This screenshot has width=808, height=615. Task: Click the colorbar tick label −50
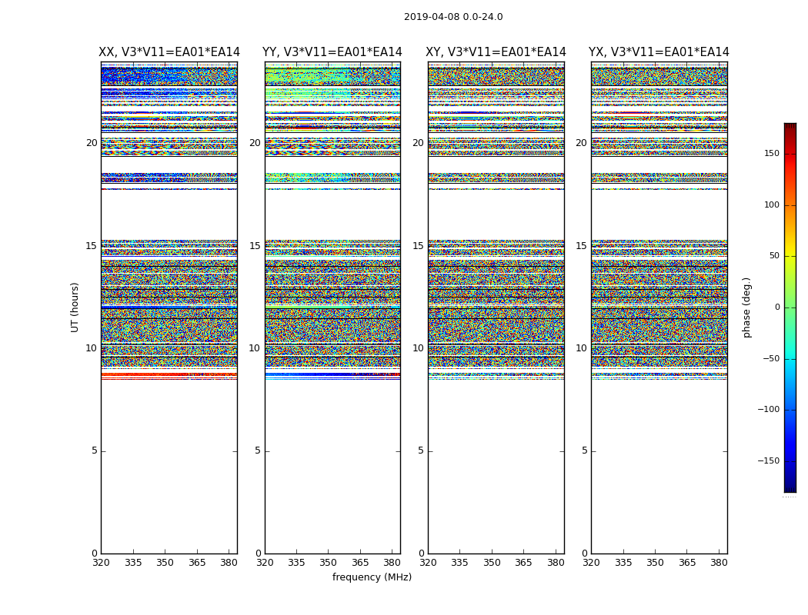pyautogui.click(x=771, y=358)
